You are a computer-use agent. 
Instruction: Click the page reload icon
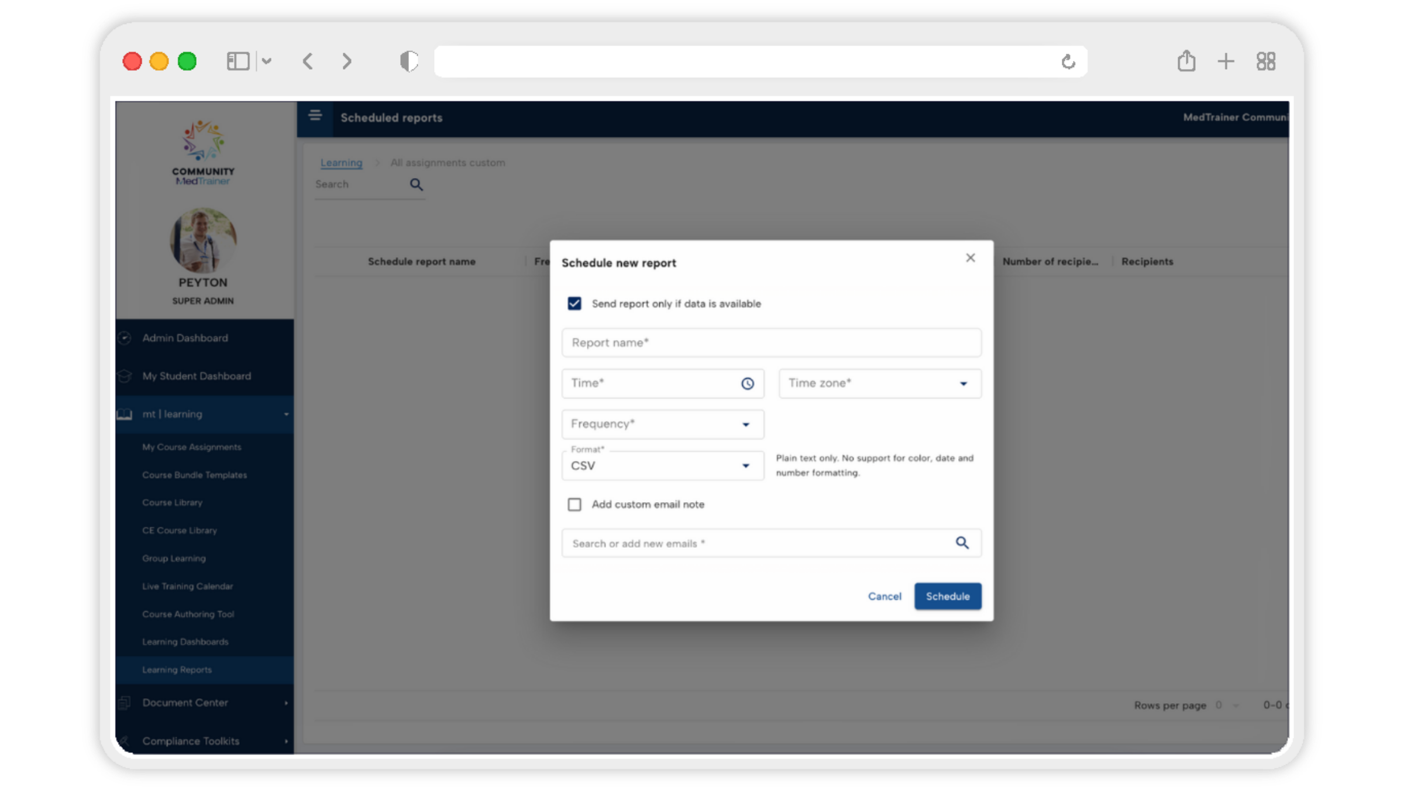1068,61
